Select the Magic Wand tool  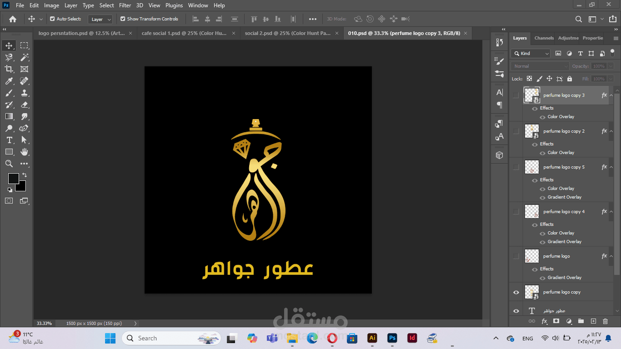point(24,57)
